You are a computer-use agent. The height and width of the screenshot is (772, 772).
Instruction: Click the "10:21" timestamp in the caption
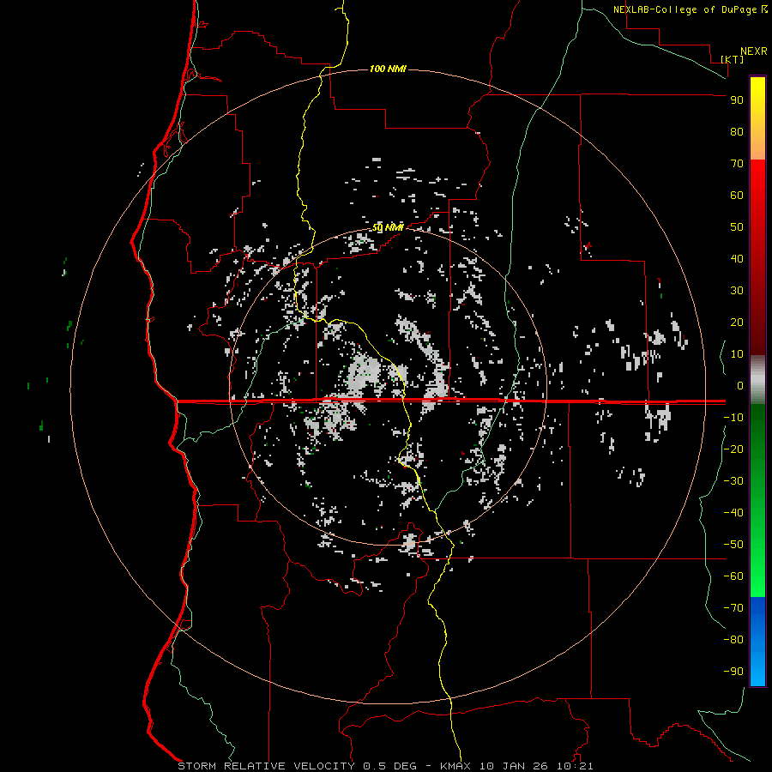pyautogui.click(x=575, y=766)
